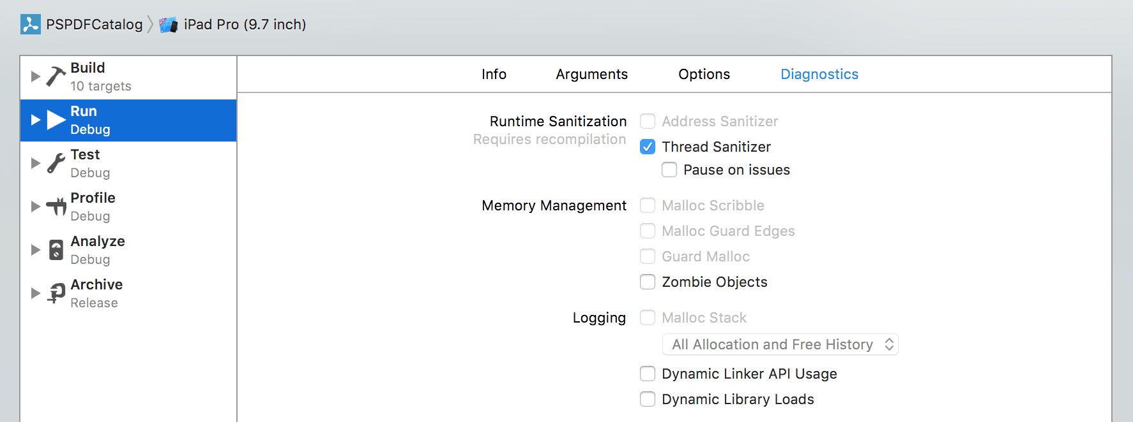The height and width of the screenshot is (422, 1133).
Task: Expand the Build section disclosure triangle
Action: point(36,76)
